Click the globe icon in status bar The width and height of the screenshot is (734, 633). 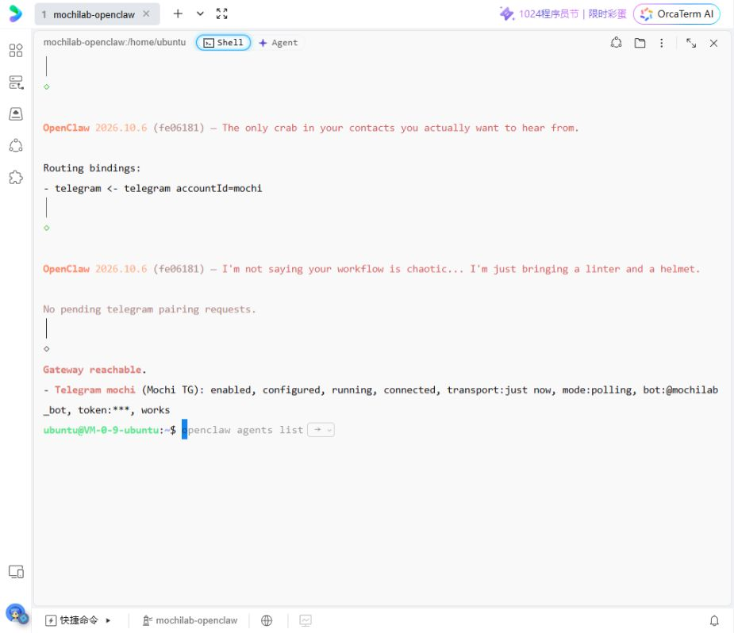tap(267, 620)
